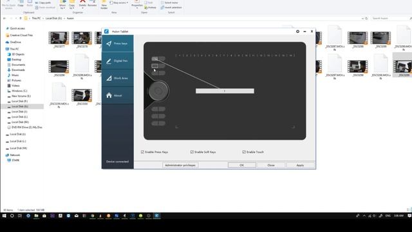Open the Easy access dropdown
Screen dimensions: 412x232
point(120,3)
